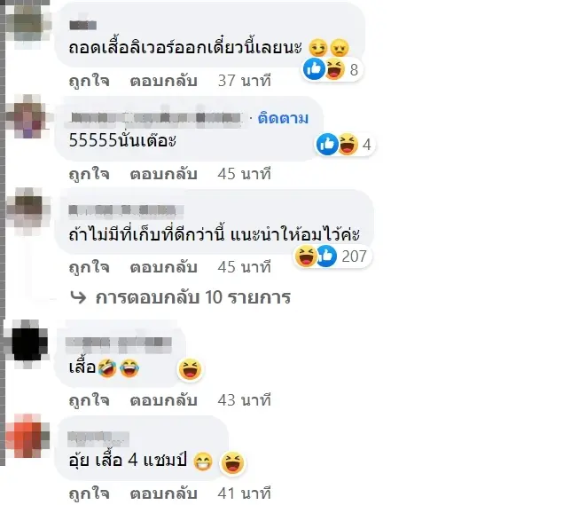Reply to the comment with 207 reactions
Image resolution: width=563 pixels, height=505 pixels.
pos(163,267)
